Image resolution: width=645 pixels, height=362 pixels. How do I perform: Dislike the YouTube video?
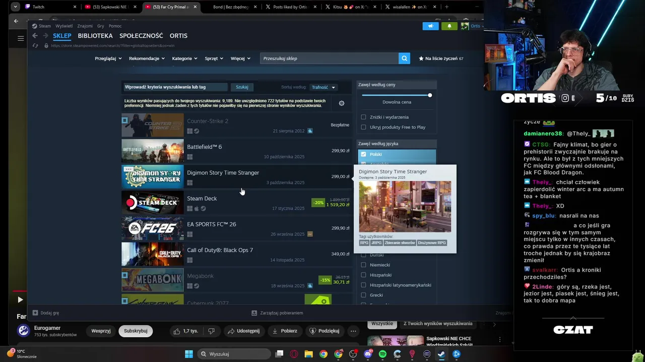[211, 331]
